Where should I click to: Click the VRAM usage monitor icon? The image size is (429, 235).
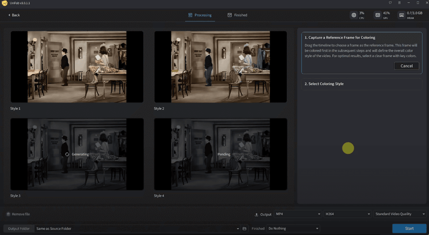point(402,15)
